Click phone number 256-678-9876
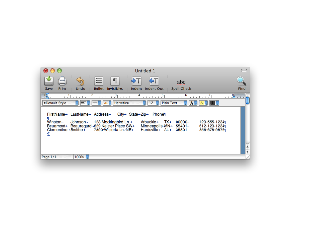Image resolution: width=309 pixels, height=238 pixels. point(212,130)
